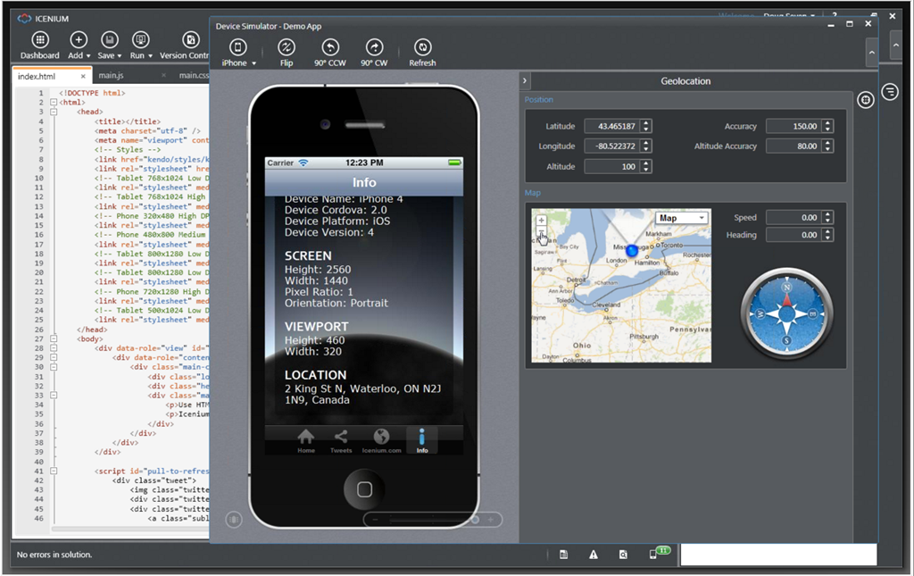Viewport: 914px width, 576px height.
Task: Collapse the script block on line 41
Action: (x=53, y=471)
